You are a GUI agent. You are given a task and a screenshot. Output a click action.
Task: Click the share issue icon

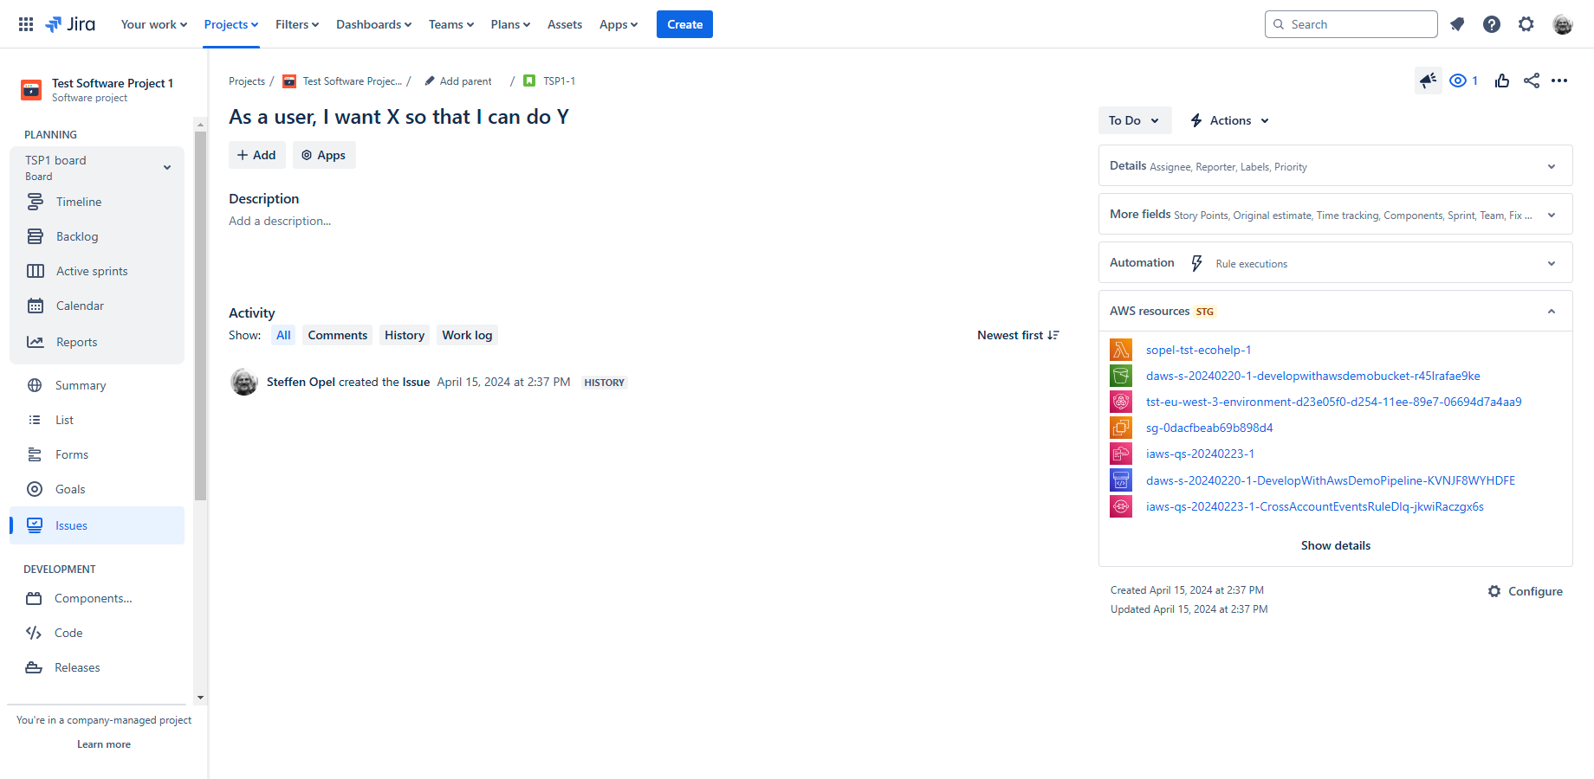[1532, 80]
